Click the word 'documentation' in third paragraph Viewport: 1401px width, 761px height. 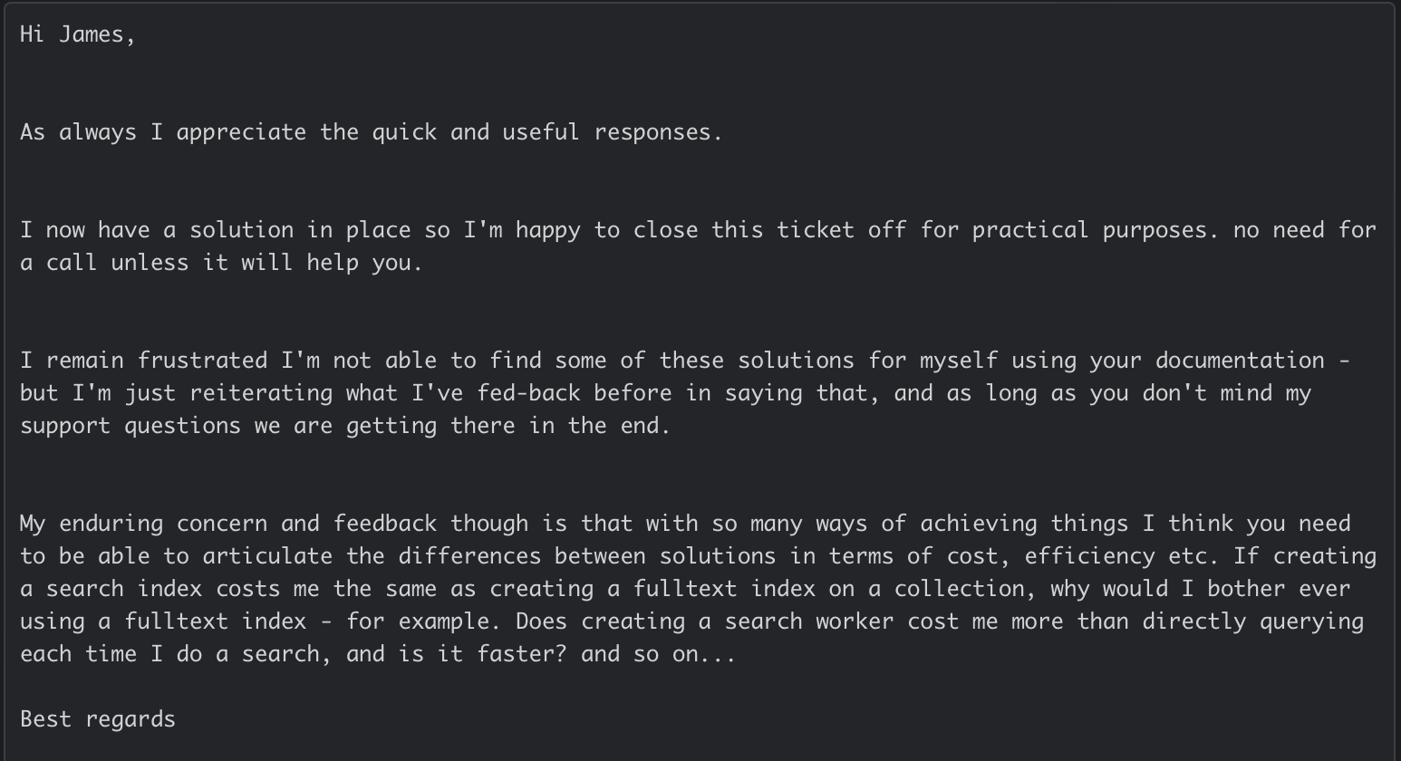(x=1240, y=361)
